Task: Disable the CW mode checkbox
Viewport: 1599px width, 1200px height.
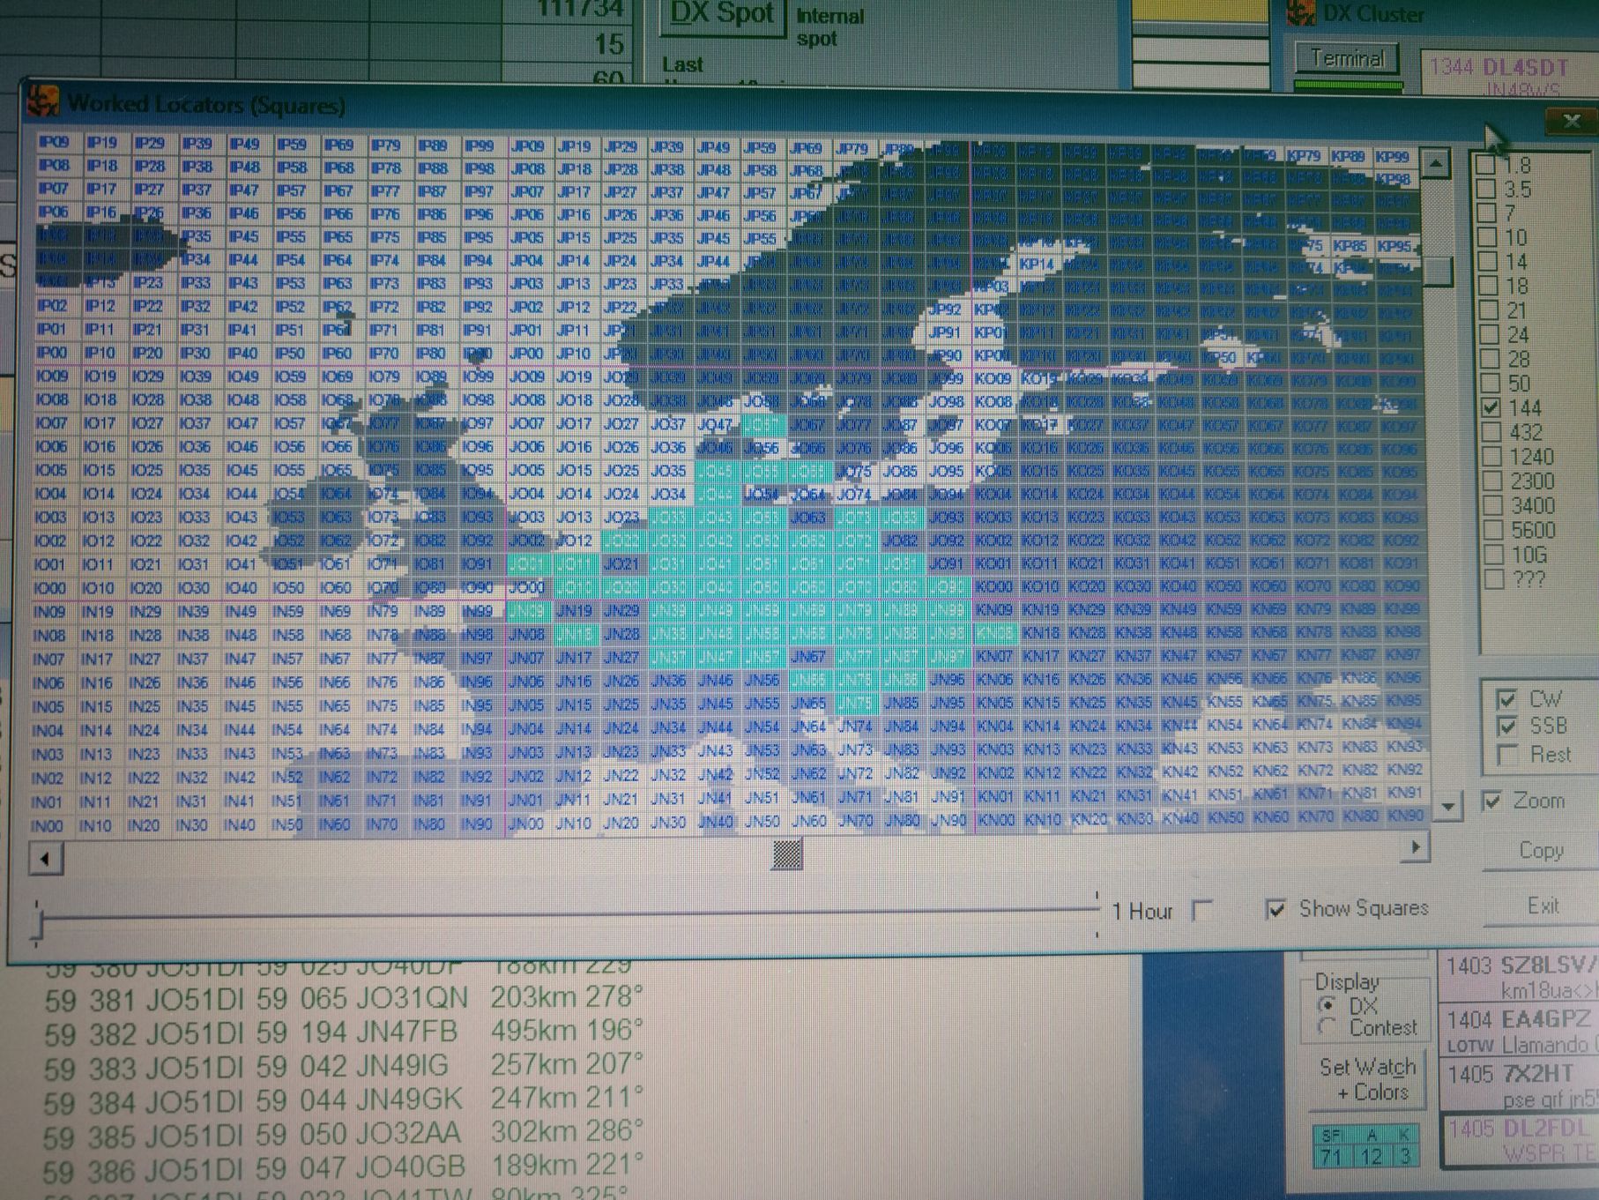Action: pyautogui.click(x=1506, y=699)
